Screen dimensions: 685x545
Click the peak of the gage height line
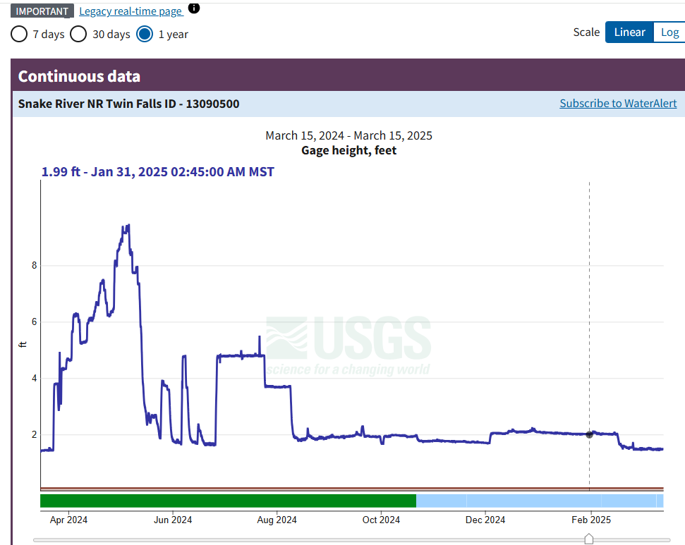pyautogui.click(x=127, y=226)
